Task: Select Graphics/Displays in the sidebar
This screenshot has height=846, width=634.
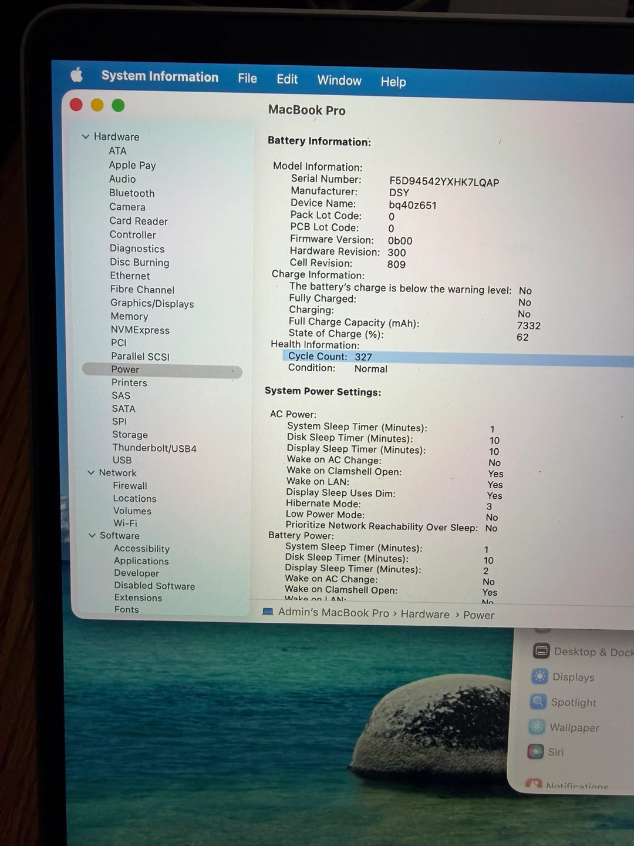Action: click(153, 303)
